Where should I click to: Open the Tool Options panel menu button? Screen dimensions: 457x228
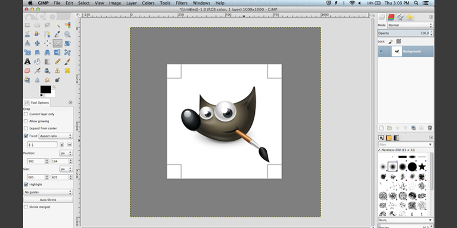70,103
